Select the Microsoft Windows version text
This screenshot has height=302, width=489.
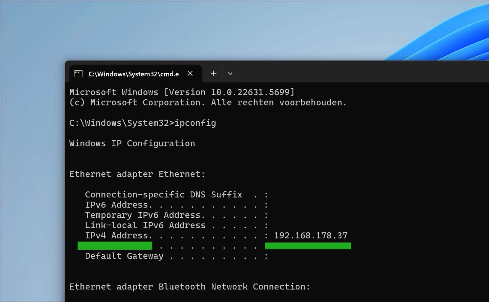(x=182, y=92)
